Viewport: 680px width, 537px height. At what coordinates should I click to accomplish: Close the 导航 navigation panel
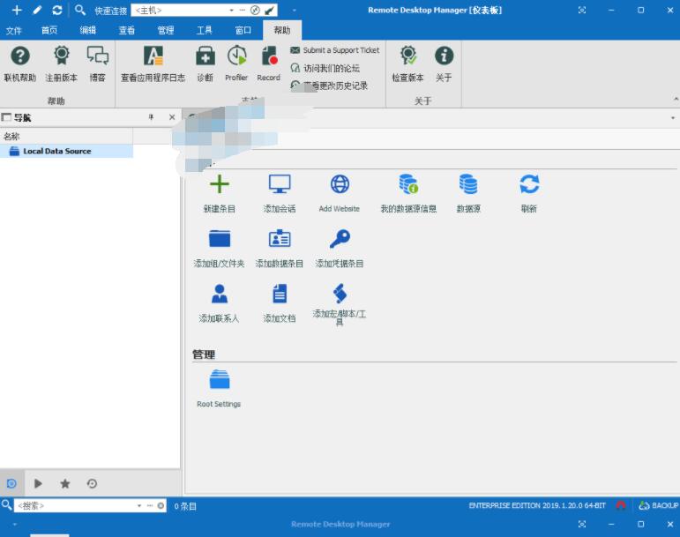(x=172, y=117)
